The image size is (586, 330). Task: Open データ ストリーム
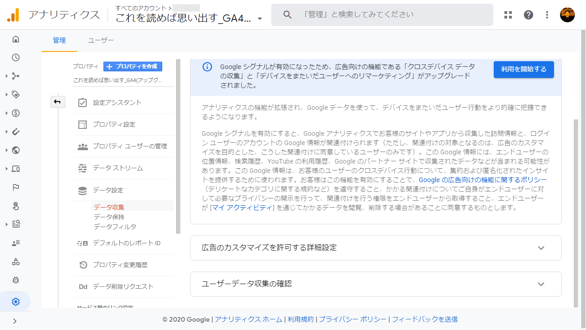point(123,168)
